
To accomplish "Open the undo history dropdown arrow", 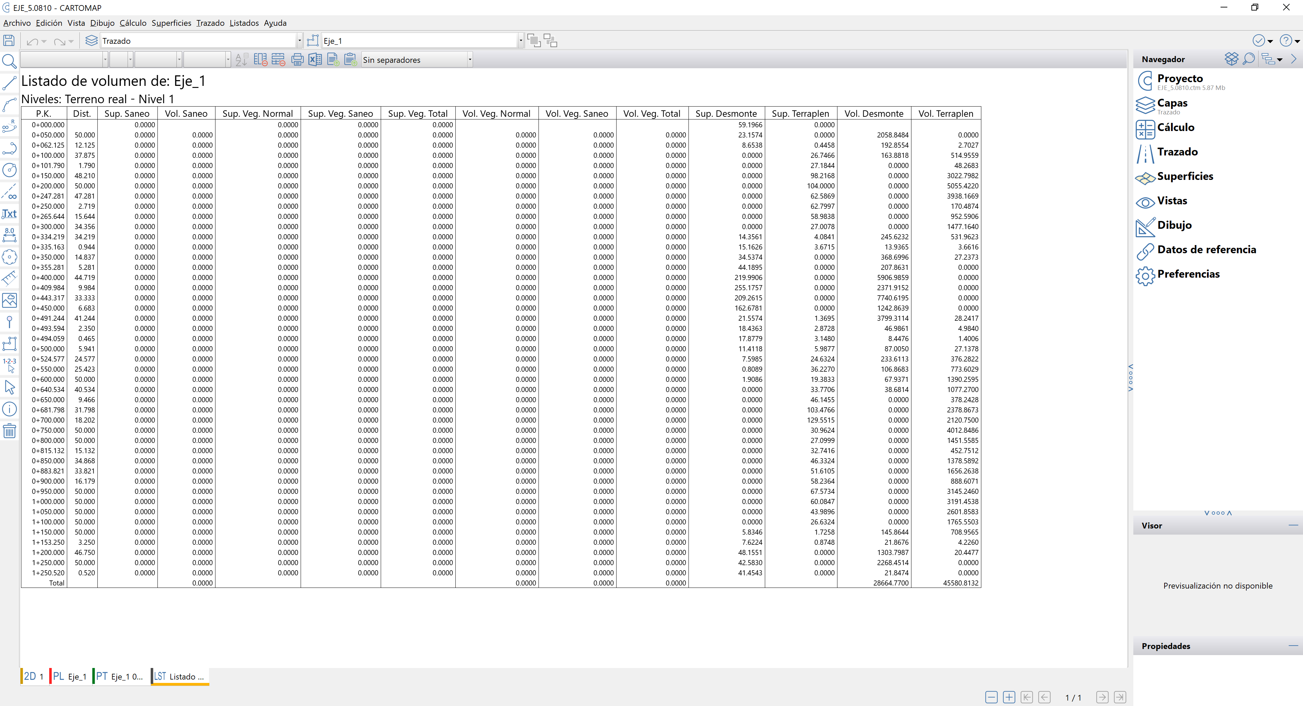I will pyautogui.click(x=44, y=41).
